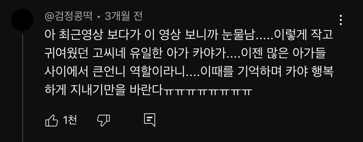Like the comment using the thumbs-up icon
Image resolution: width=363 pixels, height=142 pixels.
click(51, 120)
